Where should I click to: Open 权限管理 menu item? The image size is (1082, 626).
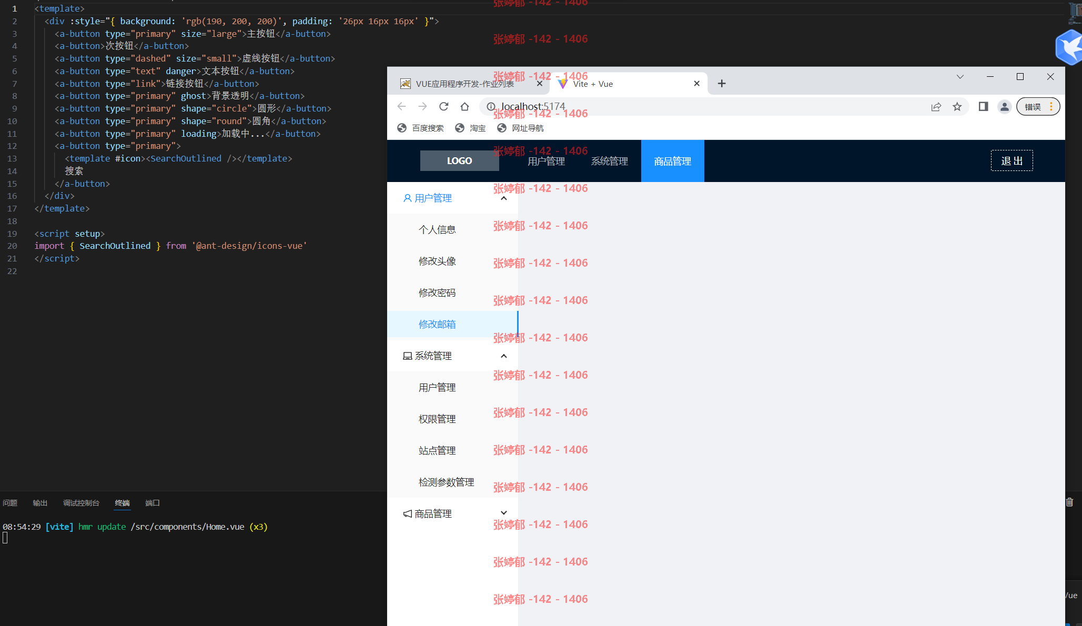[x=452, y=419]
